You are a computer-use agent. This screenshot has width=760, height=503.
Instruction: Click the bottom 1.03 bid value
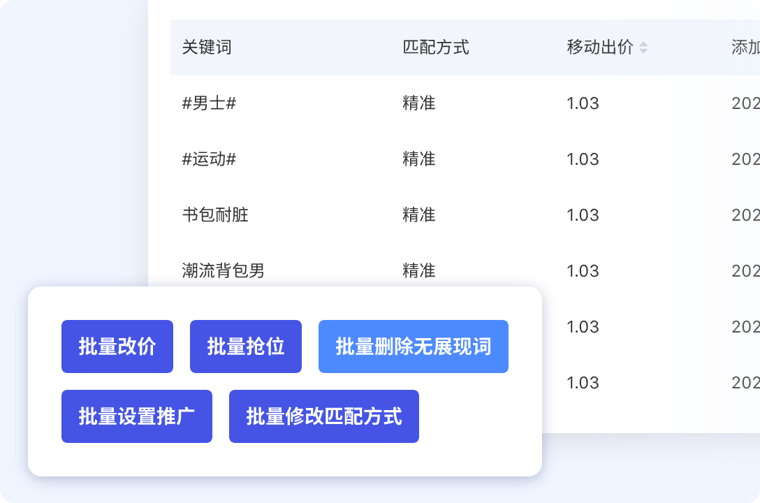click(583, 382)
